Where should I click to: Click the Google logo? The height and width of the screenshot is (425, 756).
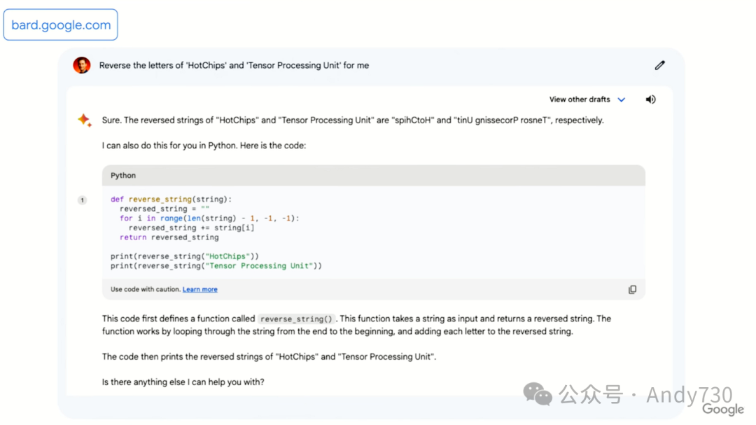[x=723, y=410]
